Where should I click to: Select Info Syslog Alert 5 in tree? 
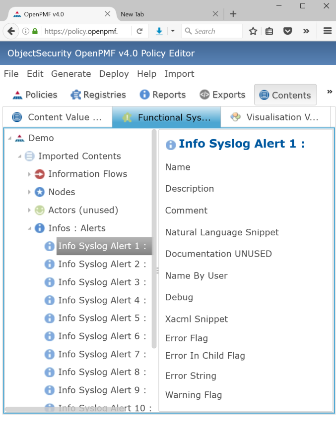point(102,318)
